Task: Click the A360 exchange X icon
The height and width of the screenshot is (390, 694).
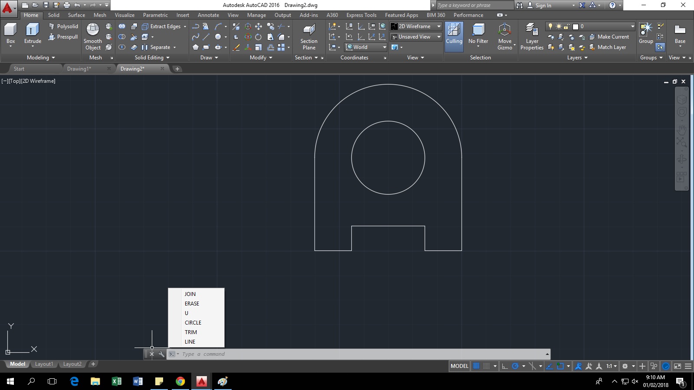Action: click(x=582, y=5)
